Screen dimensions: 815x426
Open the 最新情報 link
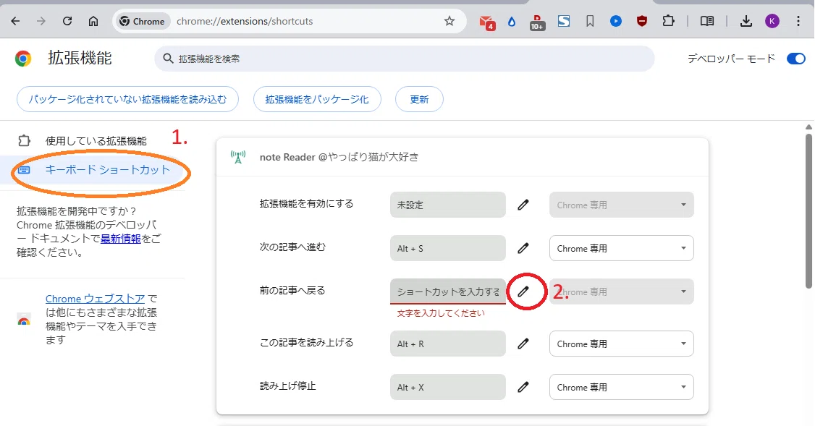(x=121, y=239)
